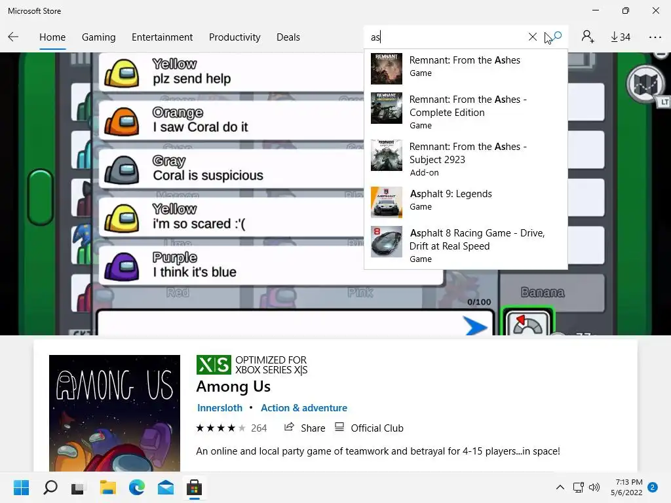Click the Xbox Series X|S optimized badge
This screenshot has height=503, width=671.
[x=252, y=365]
